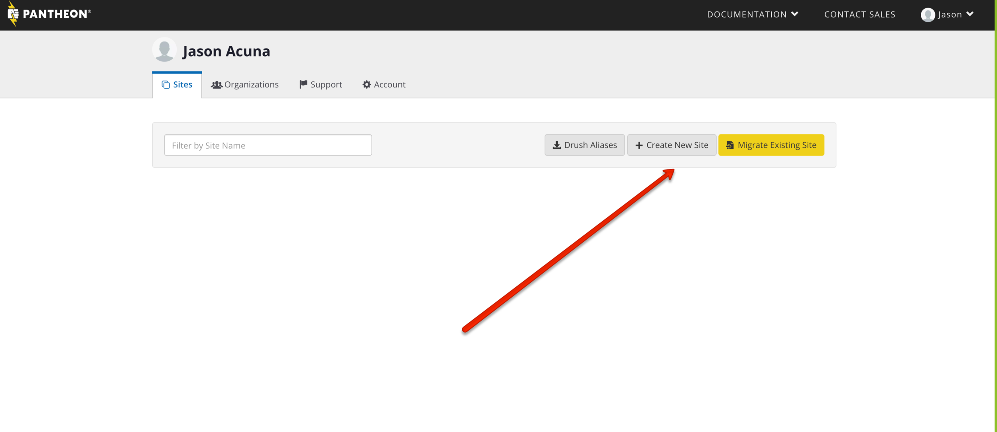Open the DOCUMENTATION menu
This screenshot has width=997, height=432.
tap(747, 14)
